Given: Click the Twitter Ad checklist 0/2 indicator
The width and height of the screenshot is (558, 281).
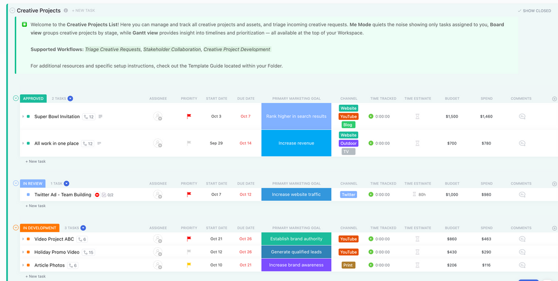Looking at the screenshot, I should point(107,195).
